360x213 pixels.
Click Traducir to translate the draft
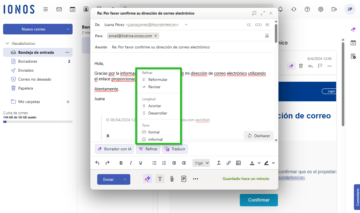175,149
